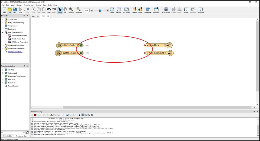Viewport: 260px width, 141px height.
Task: Expand Published Parameters in Navigator
Action: tap(6, 36)
